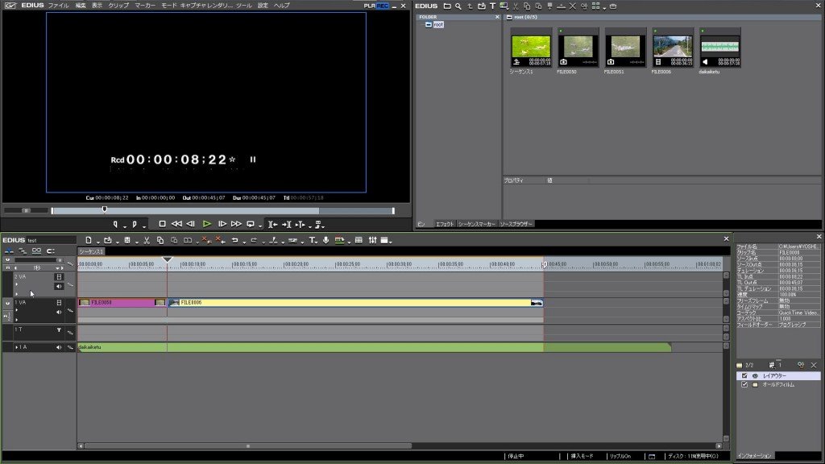The width and height of the screenshot is (825, 464).
Task: Click the shuttle slider left of the position bar
Action: [x=26, y=210]
